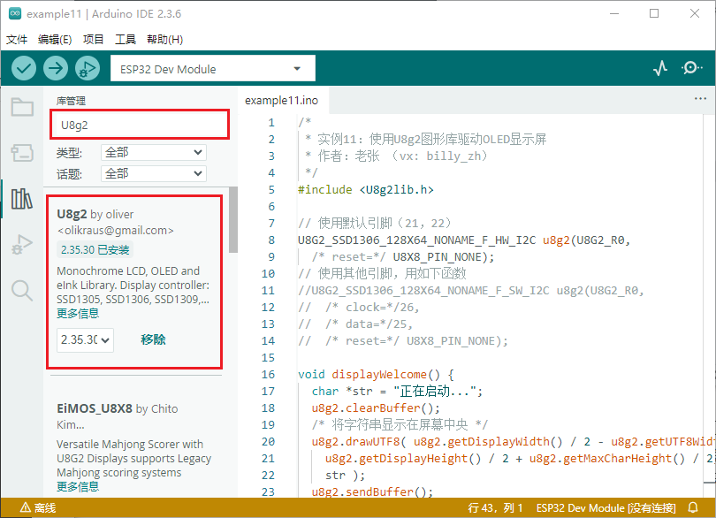
Task: Open the Serial Plotter
Action: pyautogui.click(x=660, y=69)
